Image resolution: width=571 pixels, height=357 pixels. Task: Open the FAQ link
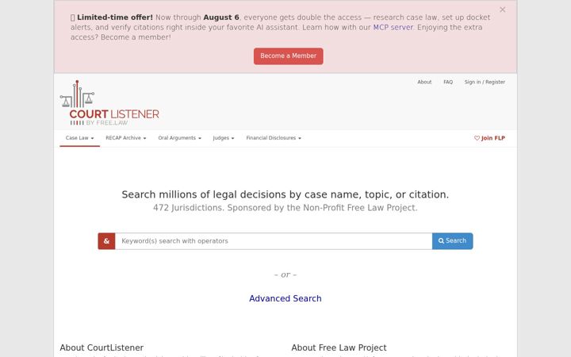[448, 82]
